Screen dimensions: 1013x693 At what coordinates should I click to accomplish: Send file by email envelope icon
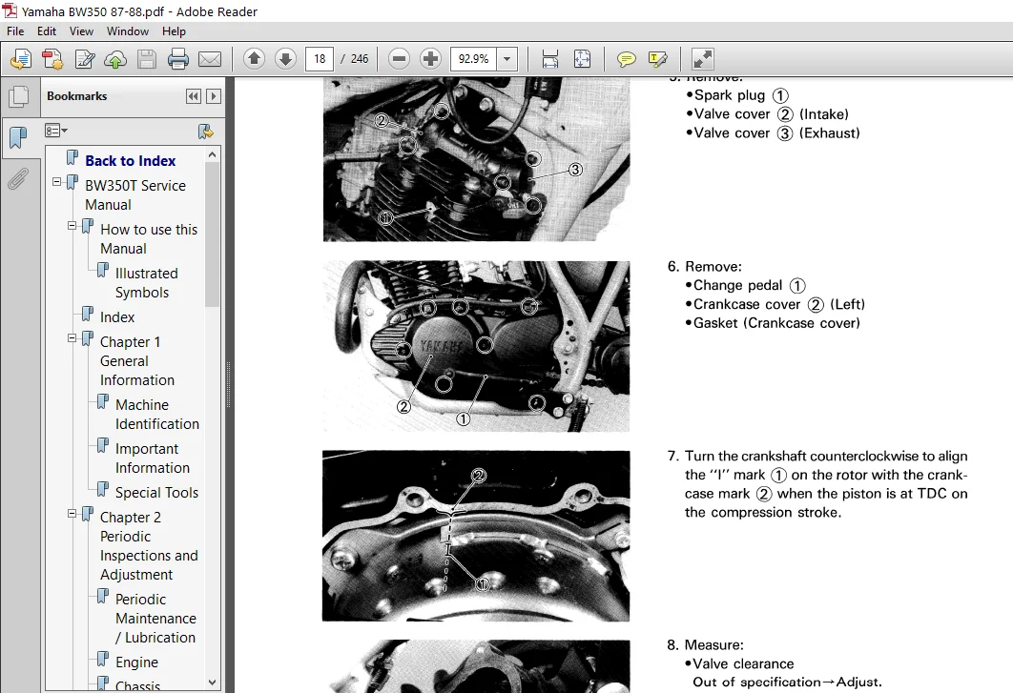tap(209, 59)
